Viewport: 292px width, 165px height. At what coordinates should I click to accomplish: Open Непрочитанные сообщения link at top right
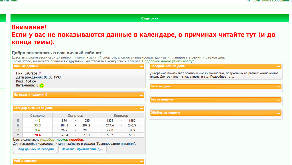(x=268, y=1)
